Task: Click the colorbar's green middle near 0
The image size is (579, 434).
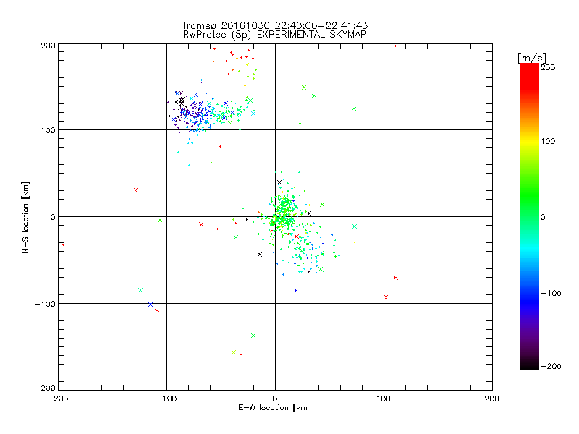Action: click(530, 216)
